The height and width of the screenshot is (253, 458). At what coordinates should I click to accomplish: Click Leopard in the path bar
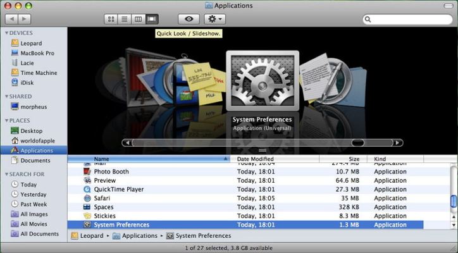coord(87,236)
